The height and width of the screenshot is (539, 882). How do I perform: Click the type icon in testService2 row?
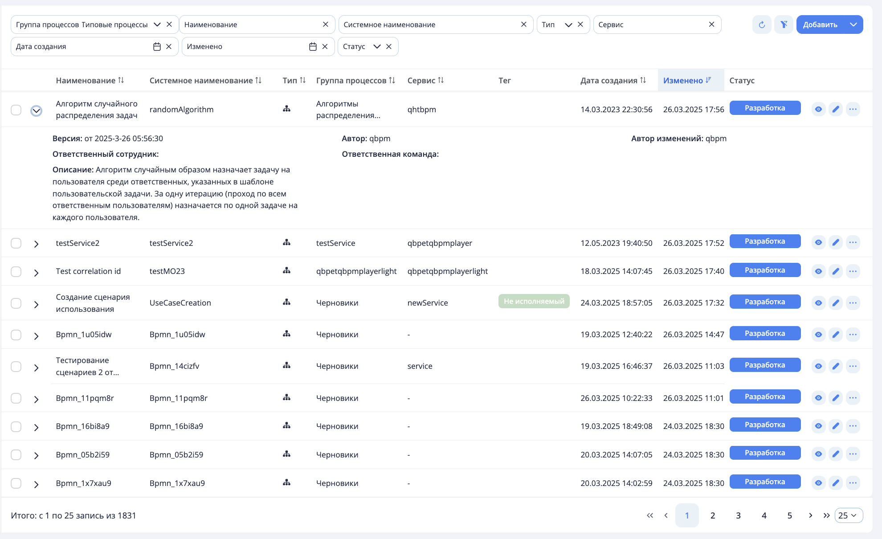(x=286, y=242)
